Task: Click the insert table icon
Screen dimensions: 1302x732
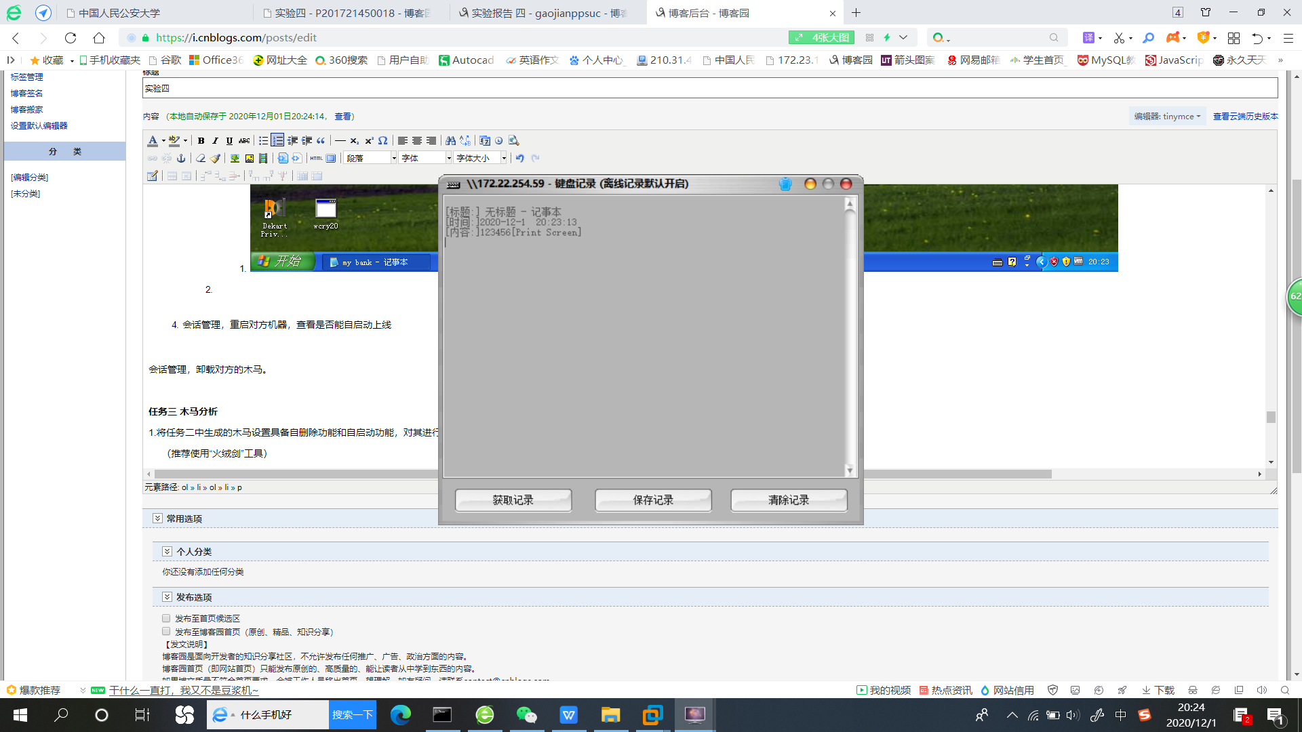Action: pyautogui.click(x=153, y=176)
